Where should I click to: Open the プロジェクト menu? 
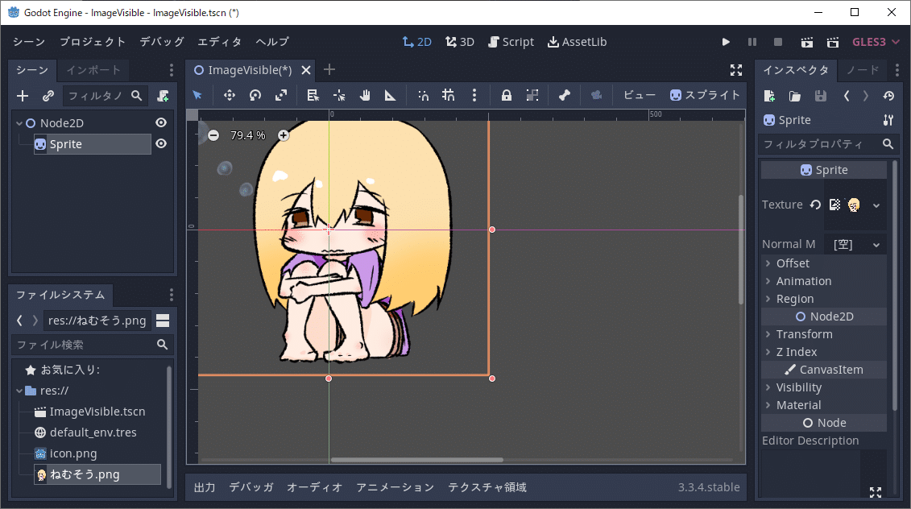tap(81, 41)
